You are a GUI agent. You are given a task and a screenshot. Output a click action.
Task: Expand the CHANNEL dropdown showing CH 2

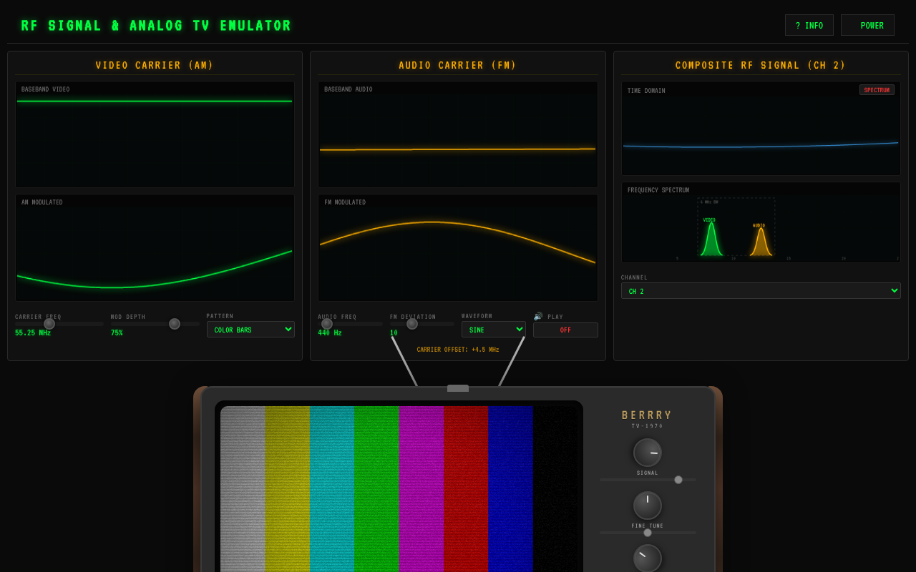coord(761,291)
